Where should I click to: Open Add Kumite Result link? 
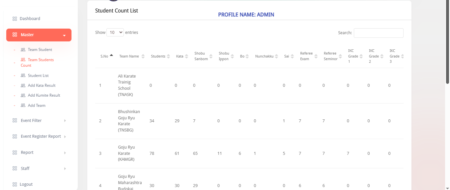tap(44, 95)
